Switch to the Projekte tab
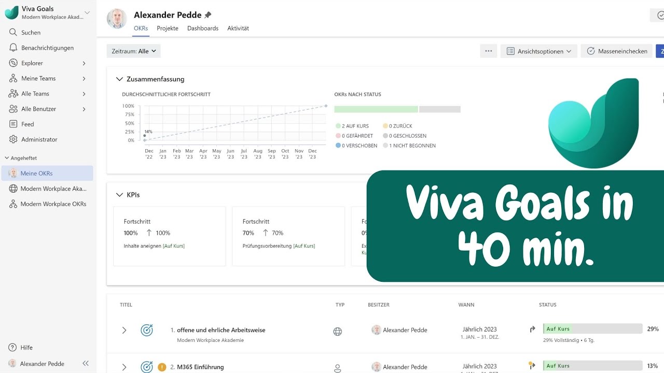The width and height of the screenshot is (664, 373). coord(168,28)
